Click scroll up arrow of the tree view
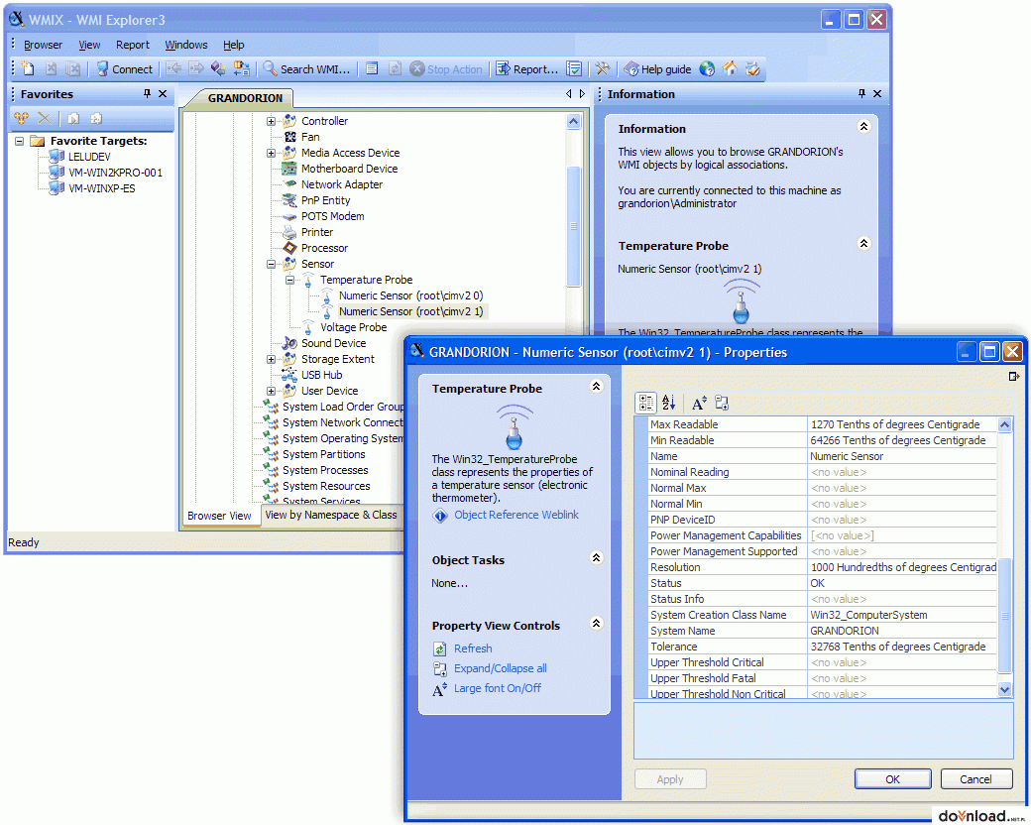The image size is (1031, 825). pos(573,122)
